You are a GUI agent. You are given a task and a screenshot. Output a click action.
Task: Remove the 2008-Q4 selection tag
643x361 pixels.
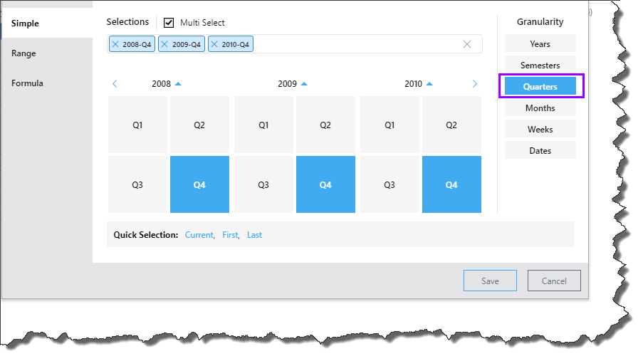115,44
